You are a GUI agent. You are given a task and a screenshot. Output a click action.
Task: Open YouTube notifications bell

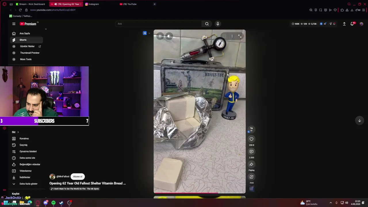coord(352,24)
